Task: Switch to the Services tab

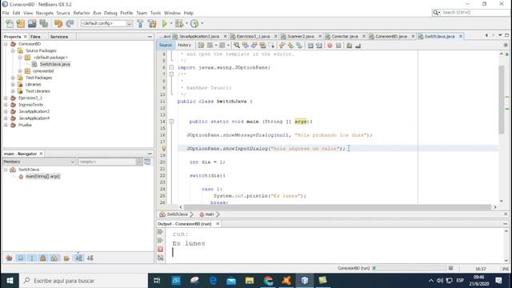Action: click(x=59, y=37)
